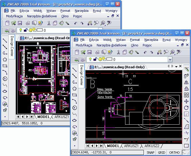Open Rysuj menu in front window
This screenshot has width=191, height=156.
pyautogui.click(x=166, y=40)
